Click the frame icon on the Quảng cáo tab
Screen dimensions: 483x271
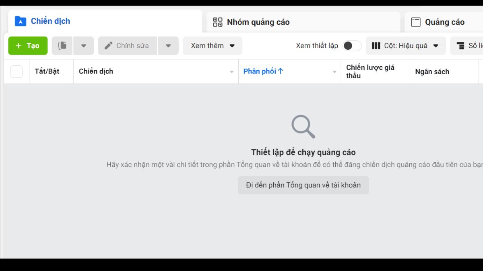click(415, 22)
